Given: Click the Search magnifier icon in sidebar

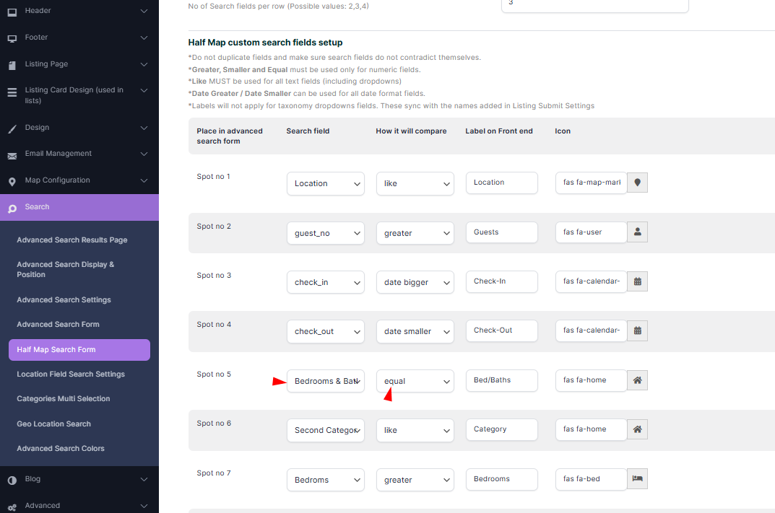Looking at the screenshot, I should pyautogui.click(x=12, y=208).
